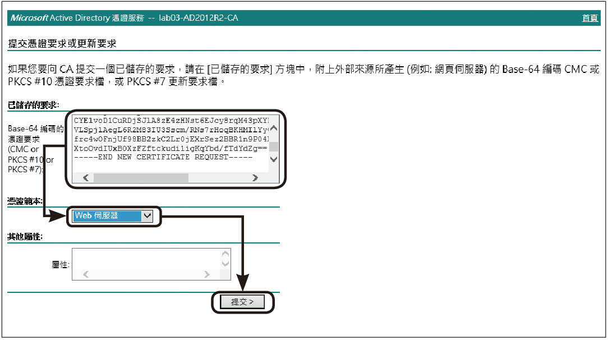608x340 pixels.
Task: Click left scroll arrow in attributes box
Action: 85,275
